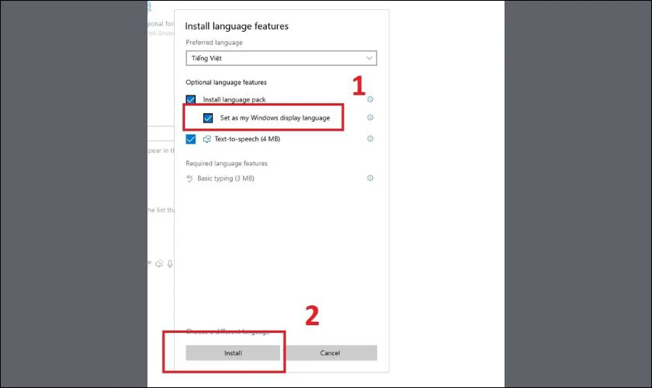
Task: Click the Basic typing feature icon
Action: (189, 178)
